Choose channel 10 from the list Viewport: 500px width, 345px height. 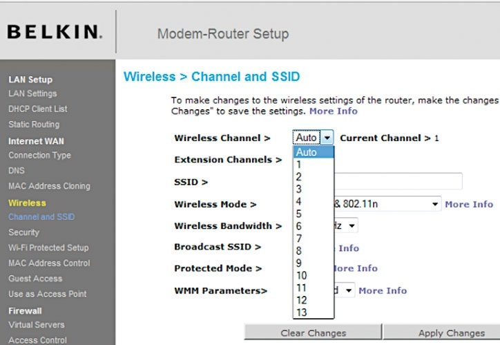[314, 275]
